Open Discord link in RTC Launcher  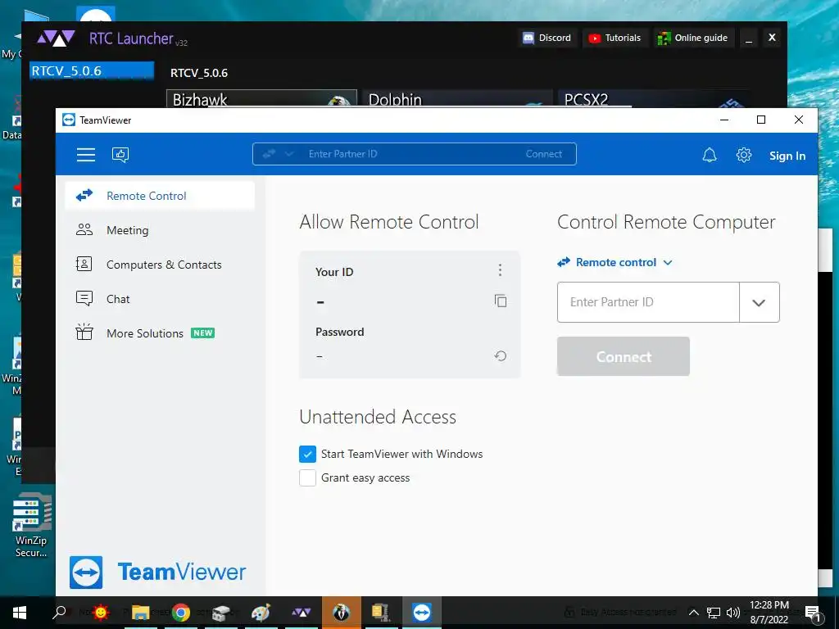pos(546,38)
